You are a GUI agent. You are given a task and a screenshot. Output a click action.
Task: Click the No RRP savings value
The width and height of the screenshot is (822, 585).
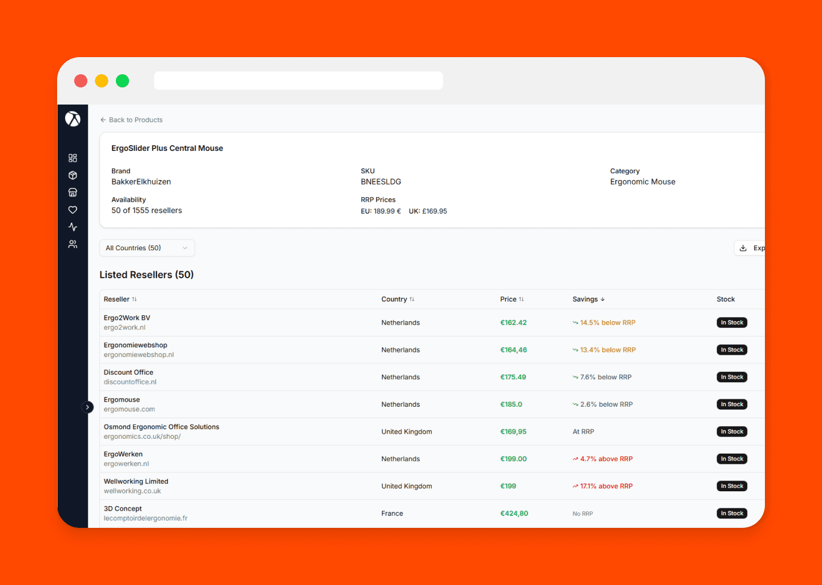583,514
